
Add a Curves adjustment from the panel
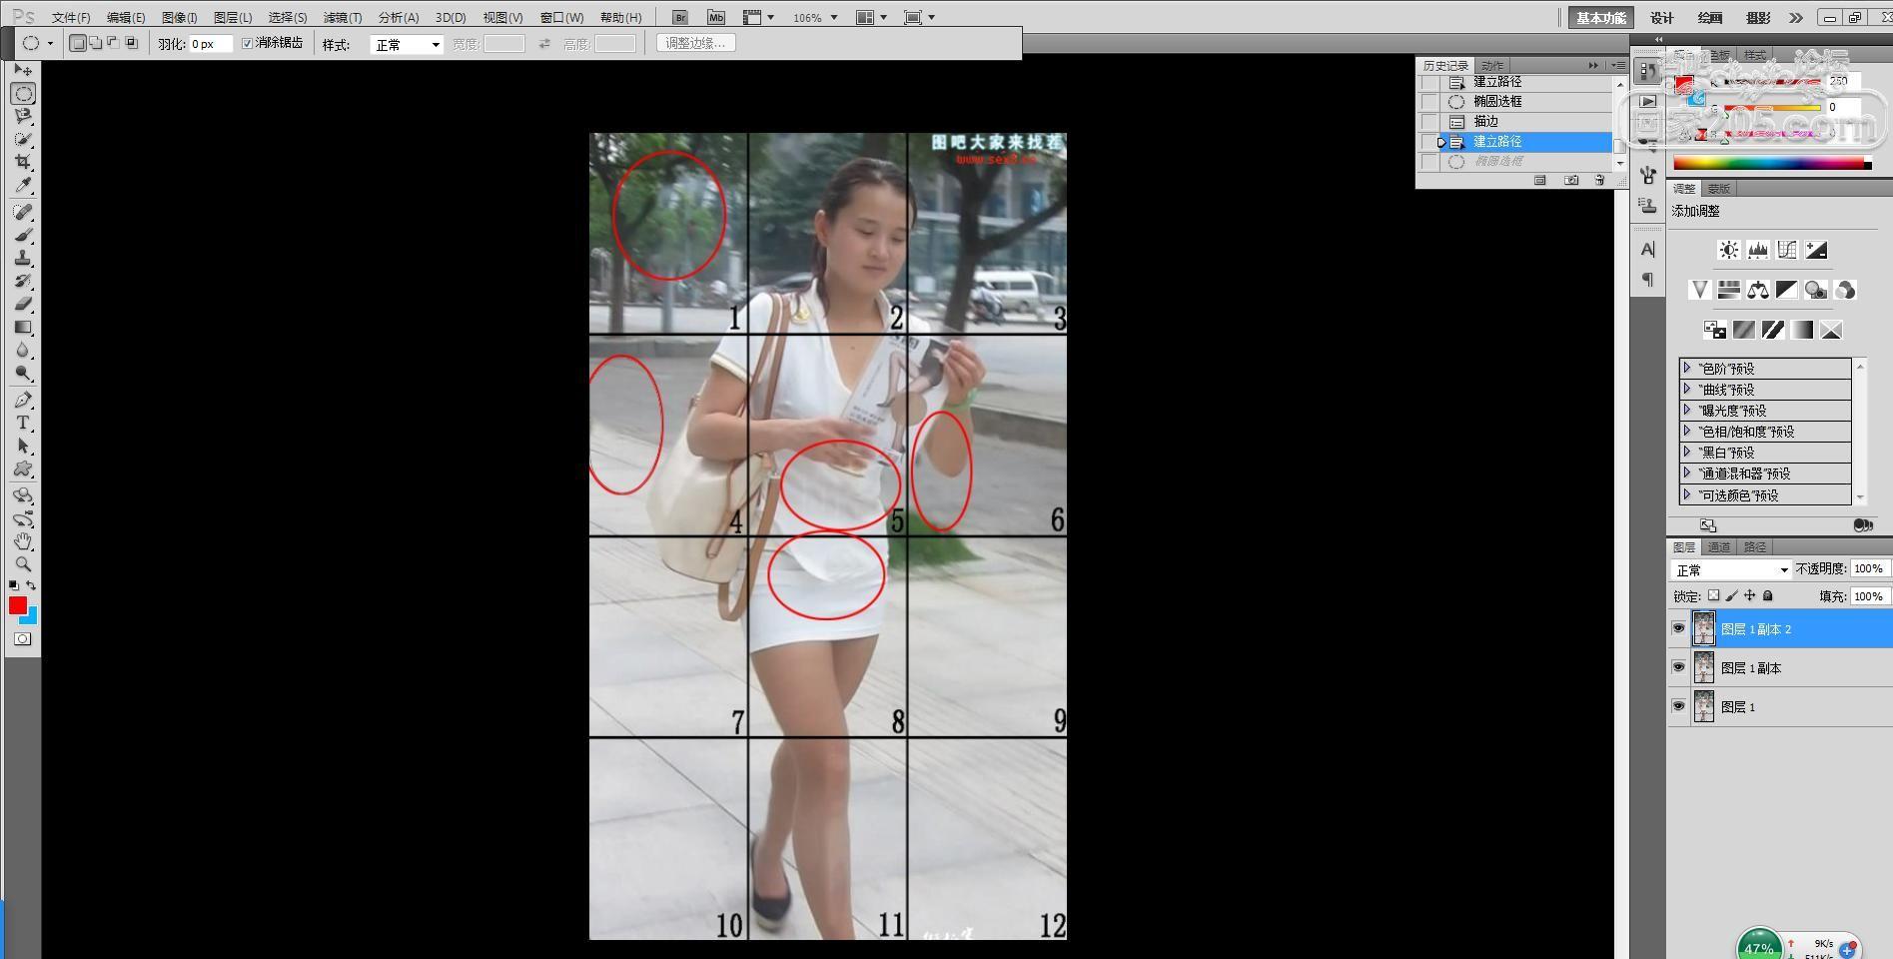click(x=1786, y=250)
